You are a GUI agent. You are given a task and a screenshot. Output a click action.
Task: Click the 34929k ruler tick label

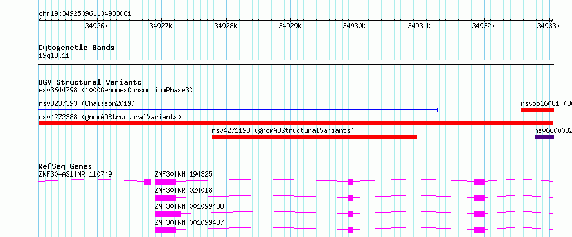(290, 26)
